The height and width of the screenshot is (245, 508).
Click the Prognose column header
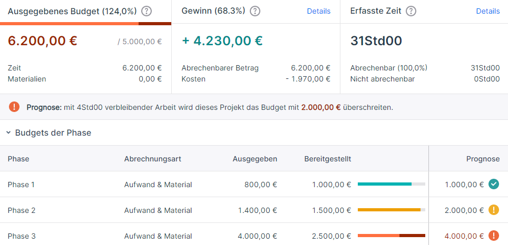point(483,159)
